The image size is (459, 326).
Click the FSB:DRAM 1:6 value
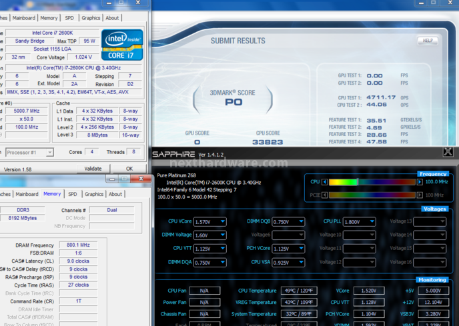78,253
